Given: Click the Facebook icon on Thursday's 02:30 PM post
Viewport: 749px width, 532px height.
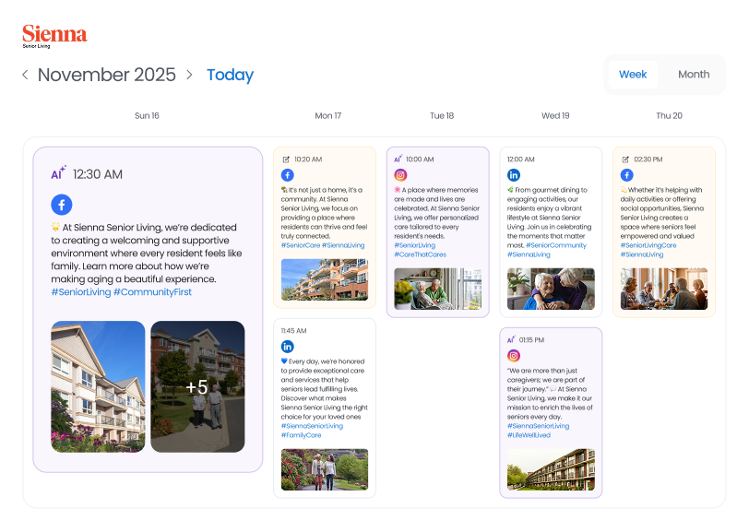Looking at the screenshot, I should [x=626, y=175].
